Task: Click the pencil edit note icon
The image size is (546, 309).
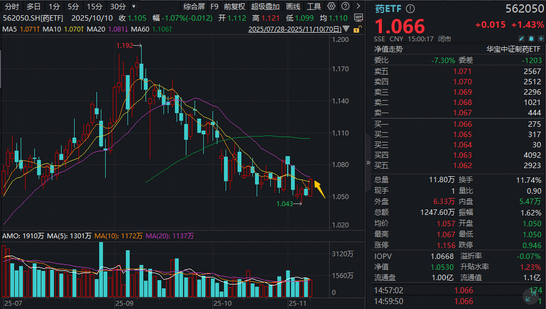Action: click(x=521, y=39)
